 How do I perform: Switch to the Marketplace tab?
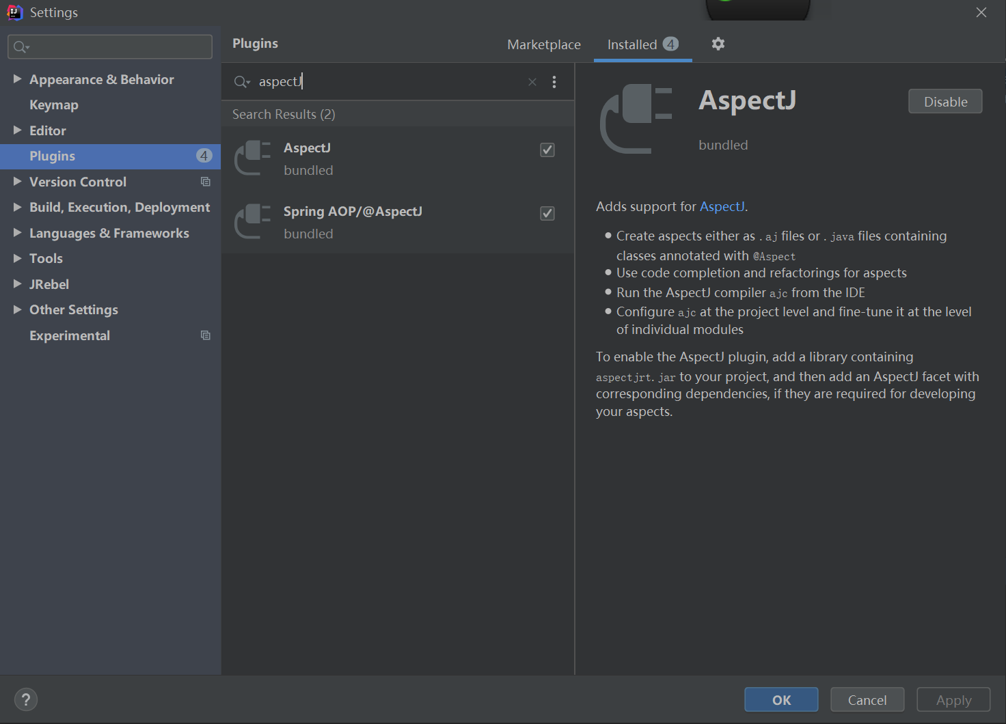point(543,44)
